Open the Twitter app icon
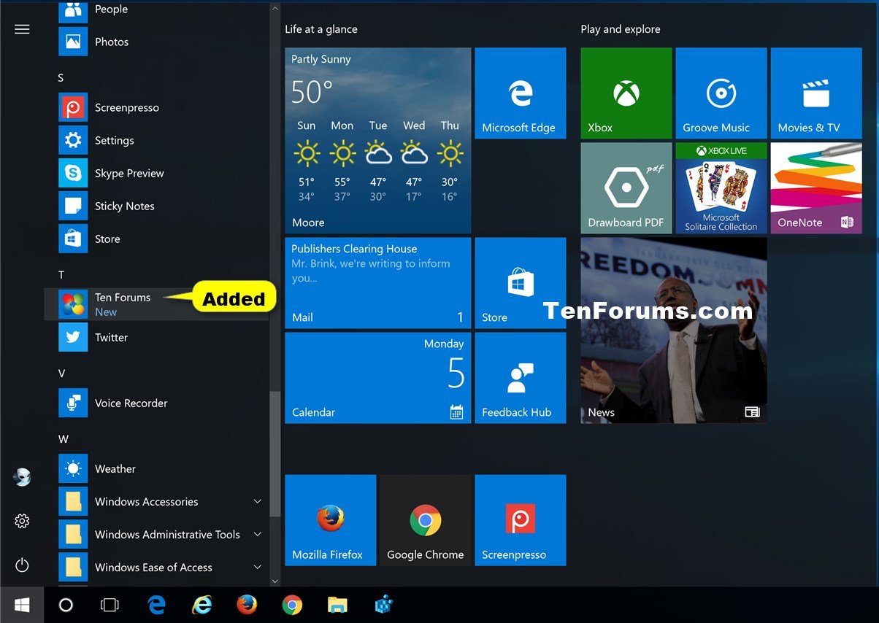This screenshot has height=623, width=879. (73, 337)
